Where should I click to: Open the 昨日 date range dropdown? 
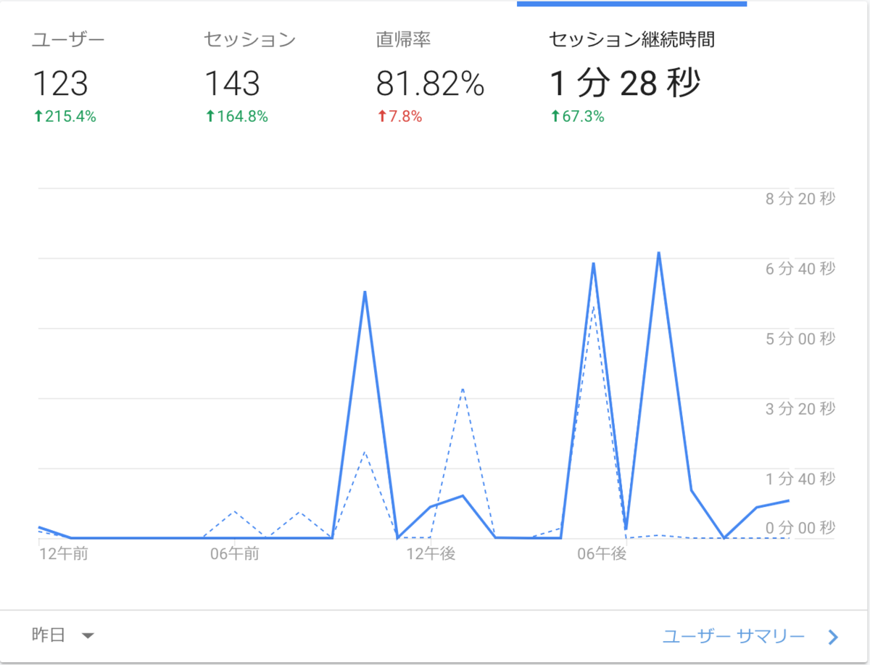64,635
